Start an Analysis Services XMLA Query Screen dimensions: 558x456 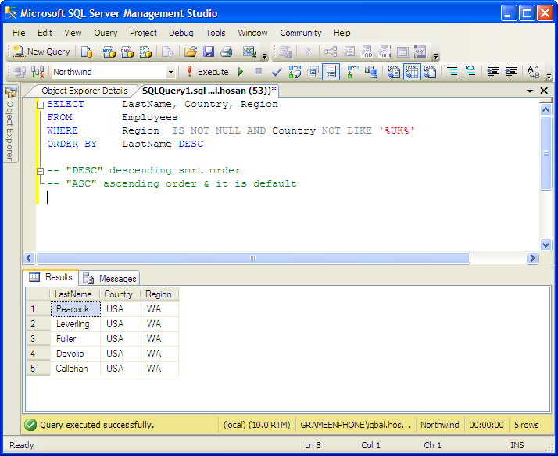[x=145, y=52]
